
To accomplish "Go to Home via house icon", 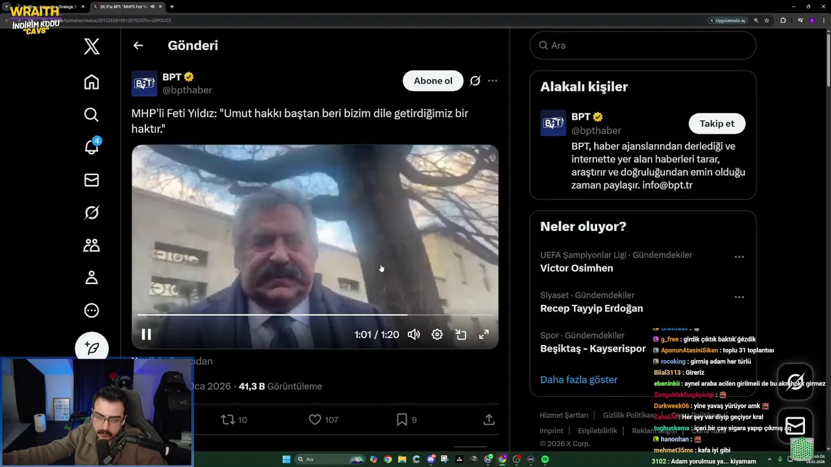I will pyautogui.click(x=92, y=82).
